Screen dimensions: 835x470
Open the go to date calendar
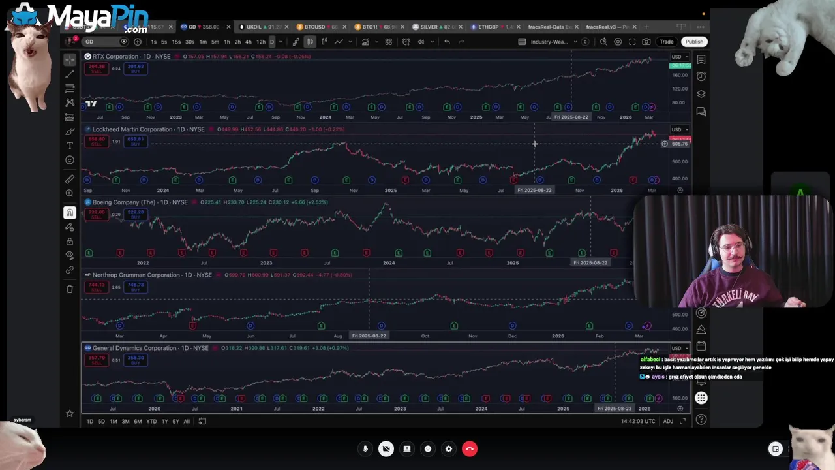tap(202, 421)
